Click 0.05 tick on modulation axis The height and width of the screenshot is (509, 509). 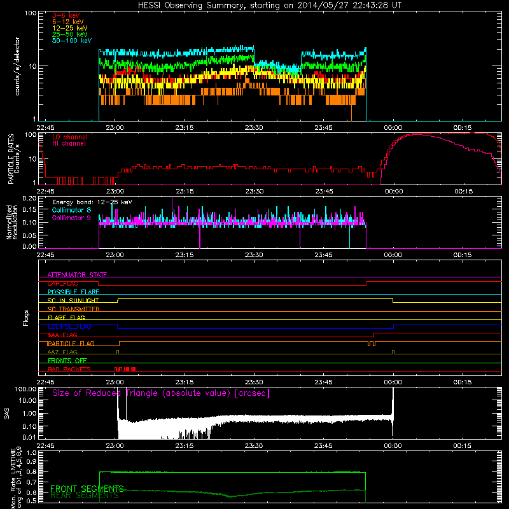29,235
